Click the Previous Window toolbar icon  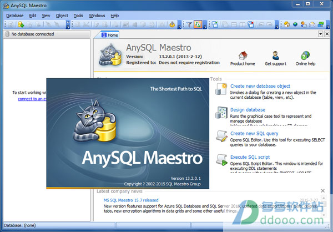click(x=261, y=24)
